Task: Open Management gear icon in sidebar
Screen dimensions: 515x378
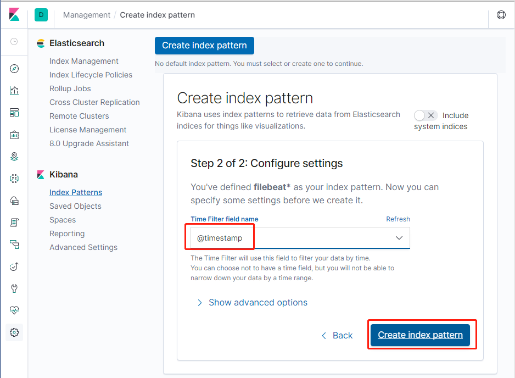Action: click(x=14, y=332)
